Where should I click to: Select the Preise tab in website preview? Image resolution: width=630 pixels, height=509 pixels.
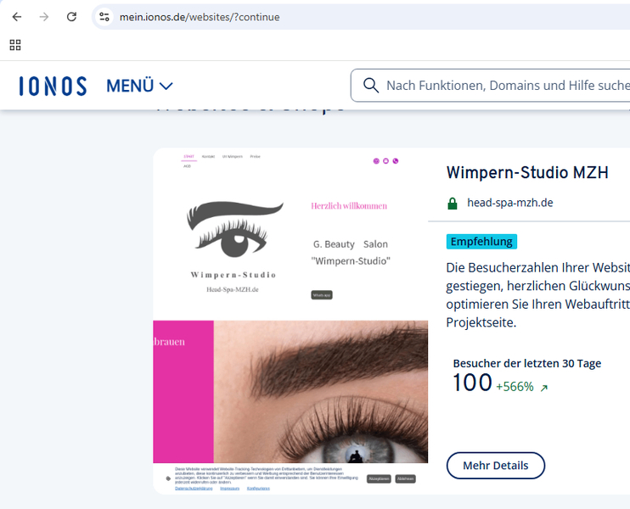255,157
